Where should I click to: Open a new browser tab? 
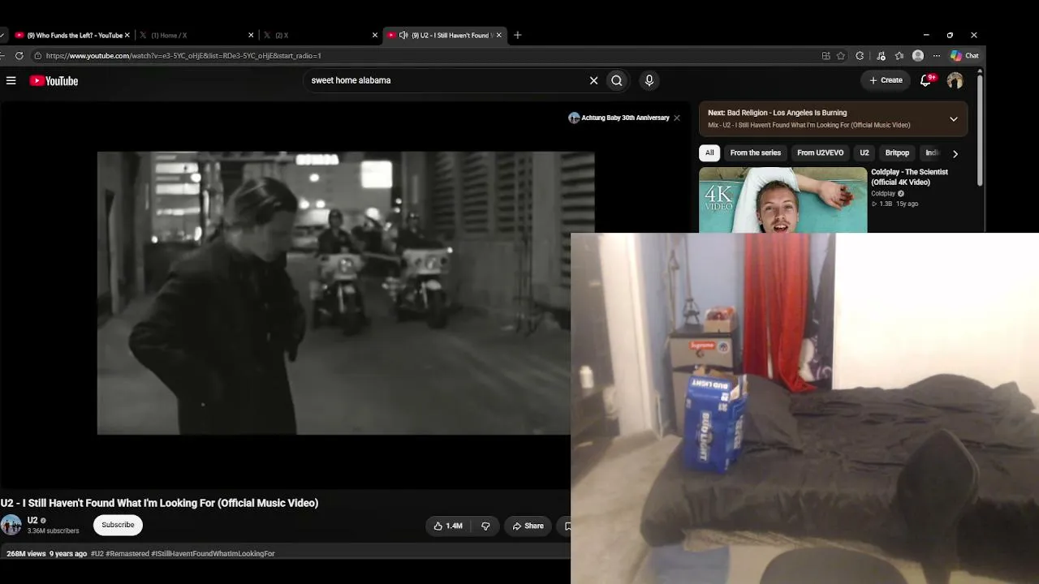(518, 36)
